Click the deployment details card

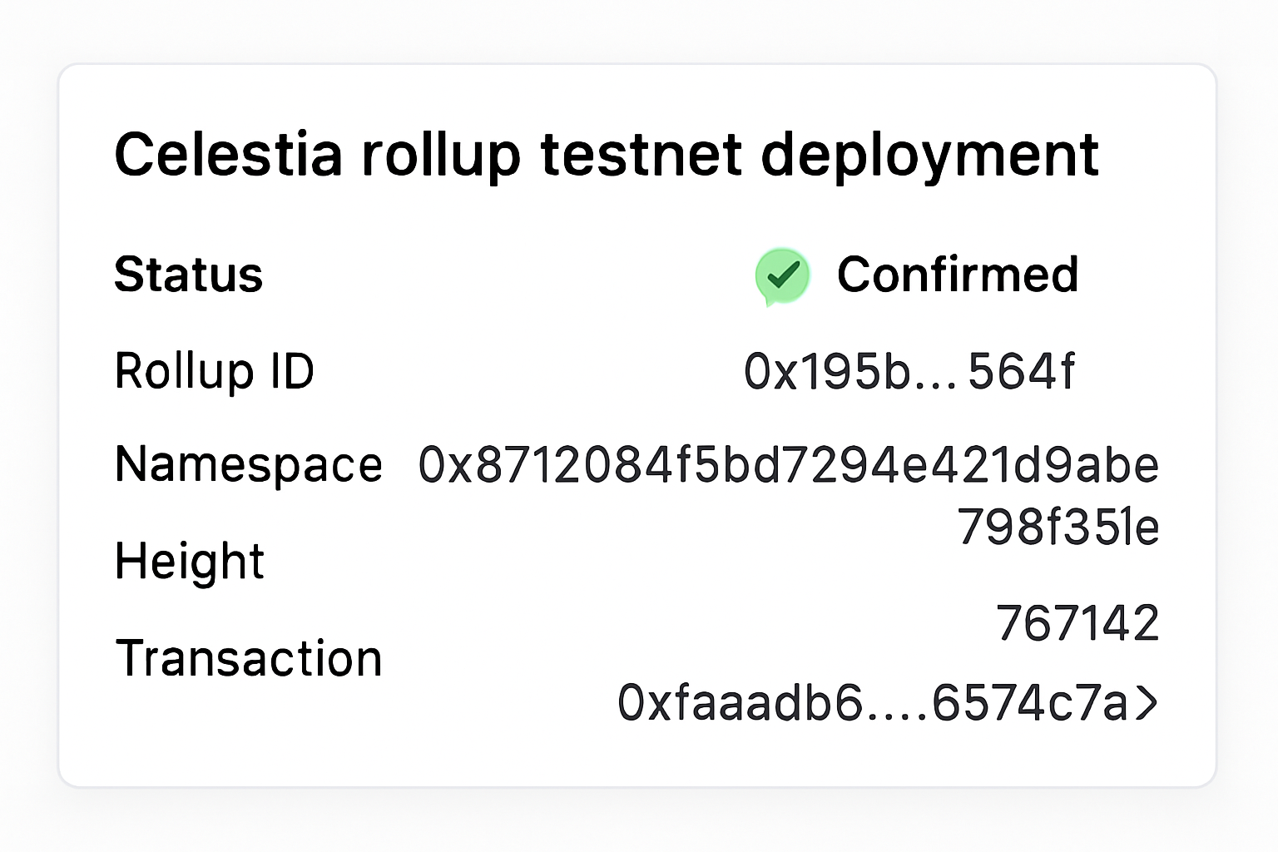coord(639,424)
